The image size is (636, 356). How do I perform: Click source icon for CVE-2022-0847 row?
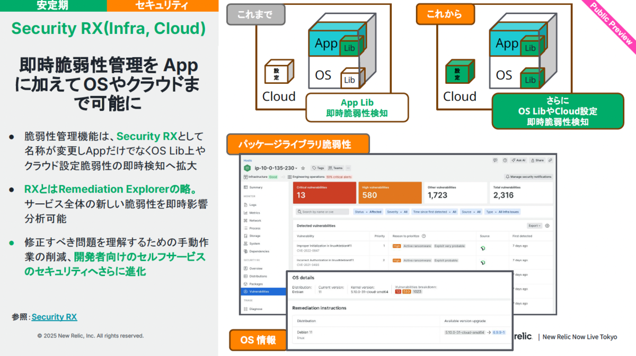point(483,248)
